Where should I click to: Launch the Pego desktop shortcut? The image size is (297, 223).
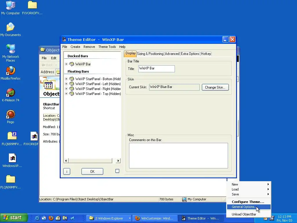10,117
